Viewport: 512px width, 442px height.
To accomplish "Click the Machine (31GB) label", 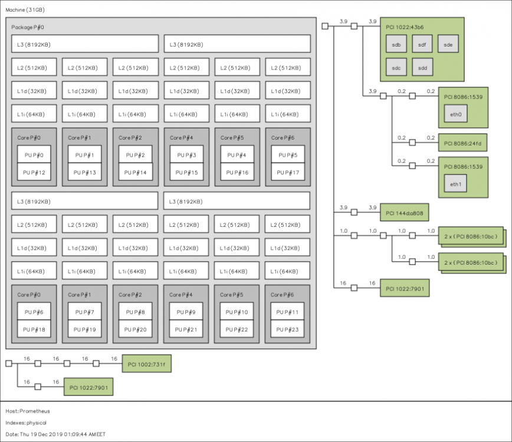I will pos(25,10).
